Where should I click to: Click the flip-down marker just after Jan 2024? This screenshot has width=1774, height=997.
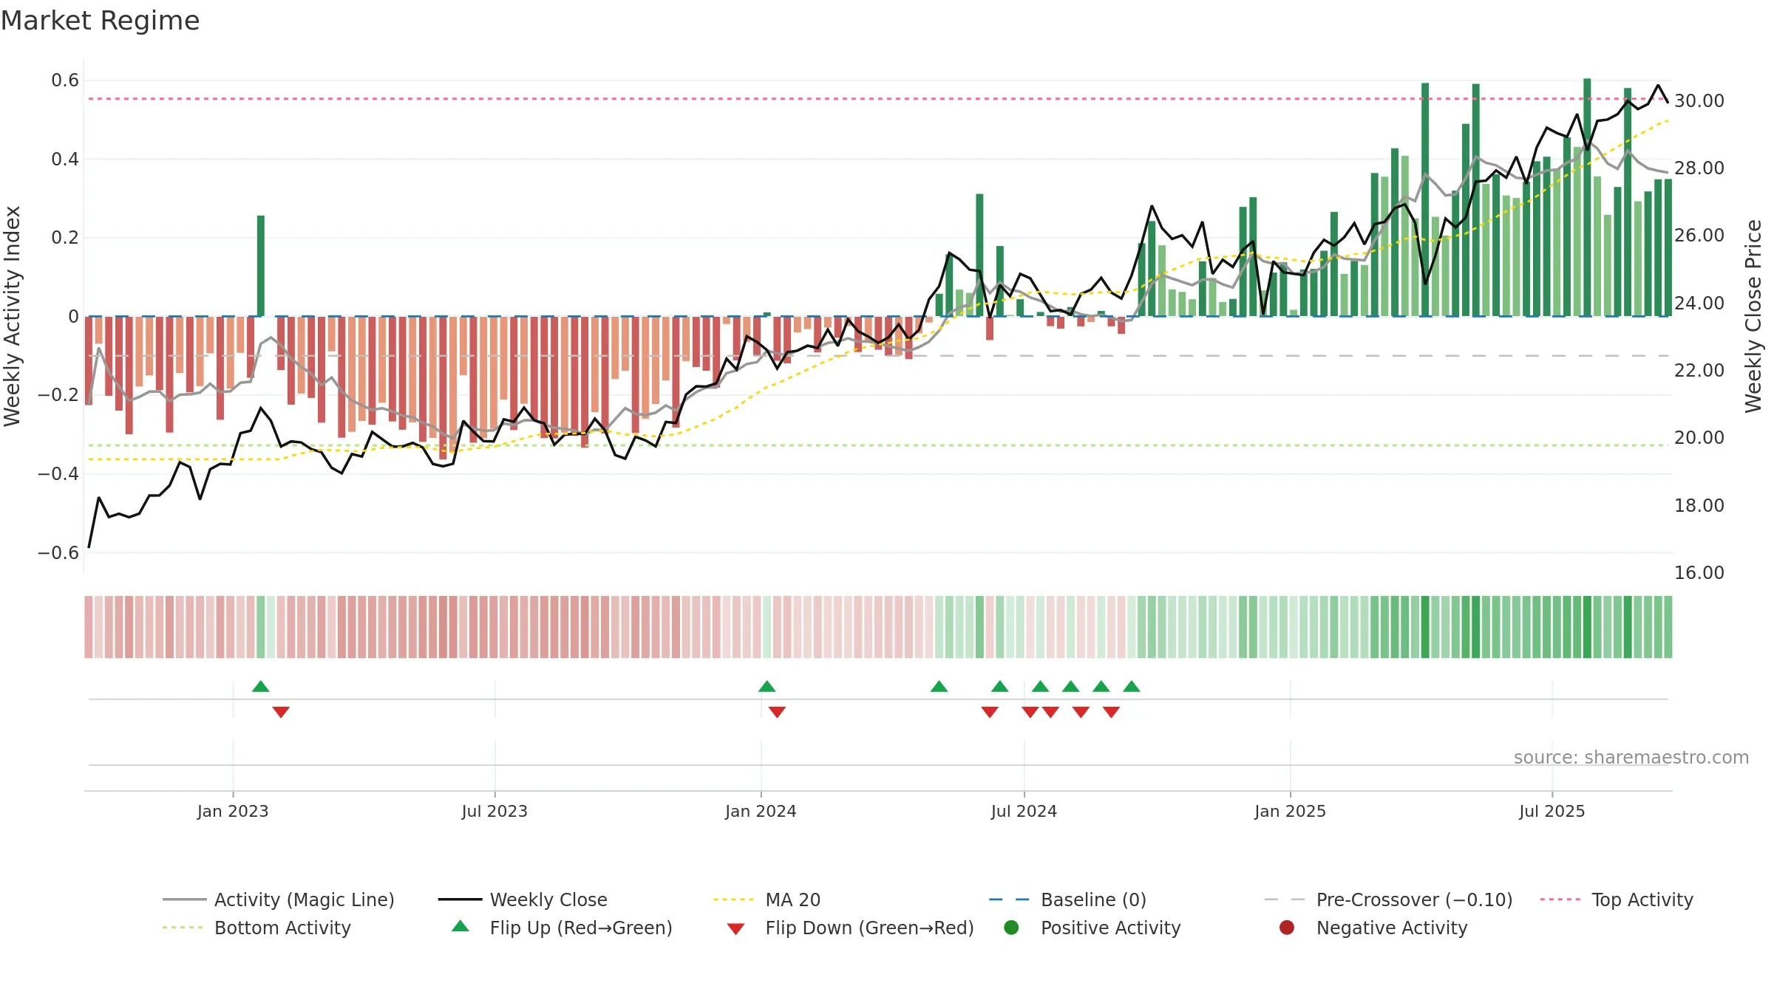(777, 712)
